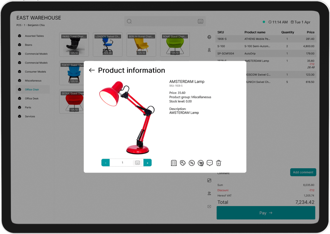Image resolution: width=330 pixels, height=234 pixels.
Task: Open the Services category
Action: pos(30,116)
